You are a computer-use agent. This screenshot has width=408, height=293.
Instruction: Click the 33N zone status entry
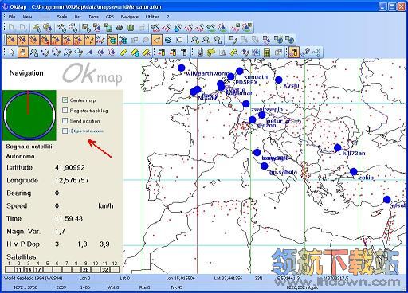(x=258, y=278)
